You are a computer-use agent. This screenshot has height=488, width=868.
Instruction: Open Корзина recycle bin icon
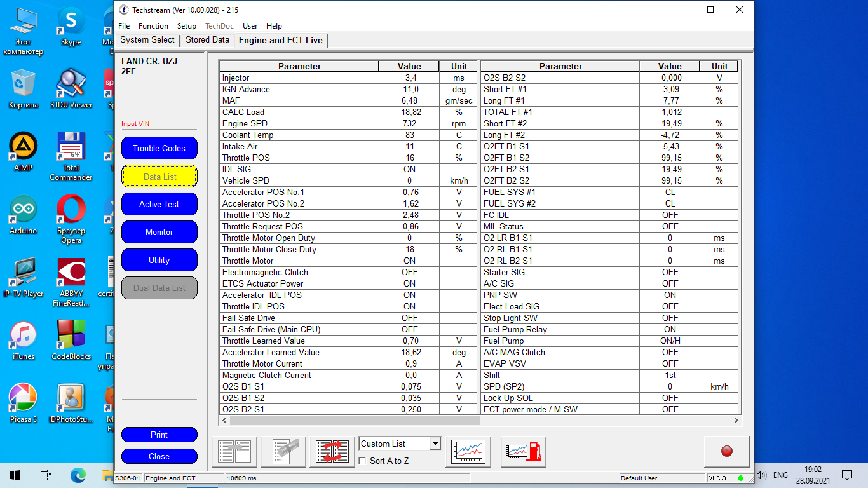point(24,89)
